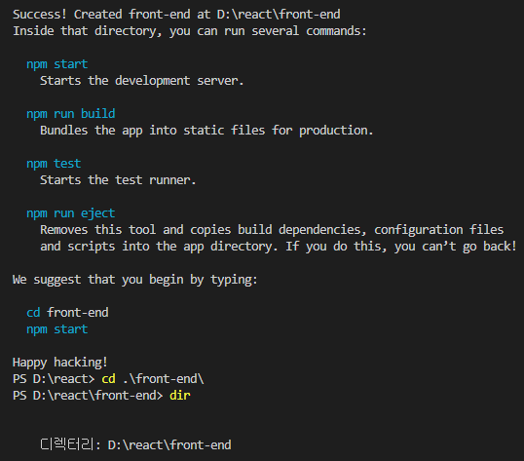Click 'Bundles the app into static files' line
Viewport: 524px width, 461px height.
[206, 131]
